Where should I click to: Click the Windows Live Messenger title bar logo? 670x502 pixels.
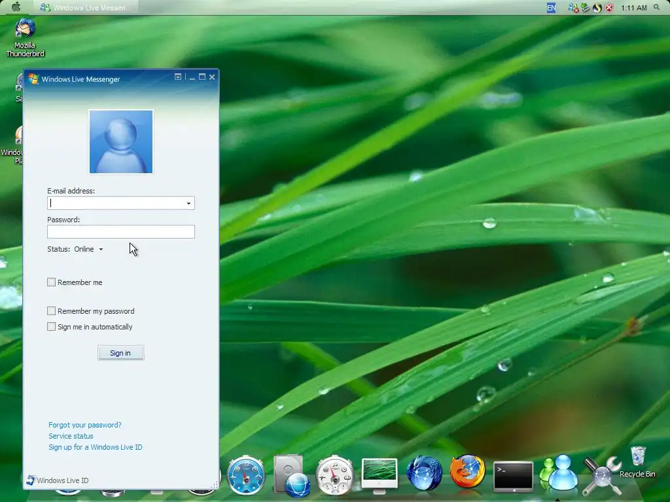pos(33,78)
